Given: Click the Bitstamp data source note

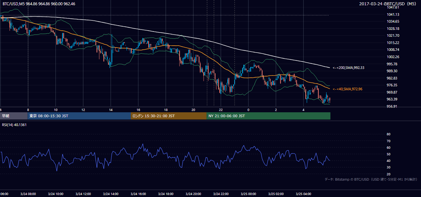Looking at the screenshot, I should (371, 179).
